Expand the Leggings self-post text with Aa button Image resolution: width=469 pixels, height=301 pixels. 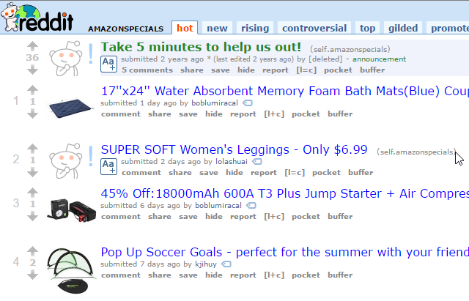pyautogui.click(x=109, y=167)
